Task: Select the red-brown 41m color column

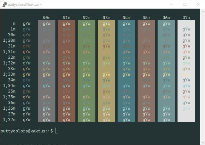Action: 67,71
